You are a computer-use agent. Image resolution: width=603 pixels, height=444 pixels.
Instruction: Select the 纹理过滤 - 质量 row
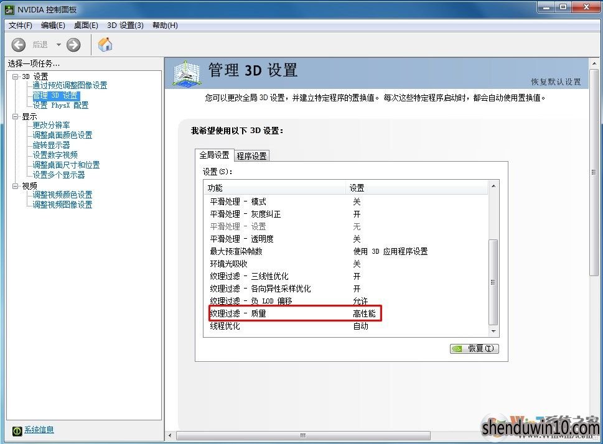pyautogui.click(x=345, y=313)
